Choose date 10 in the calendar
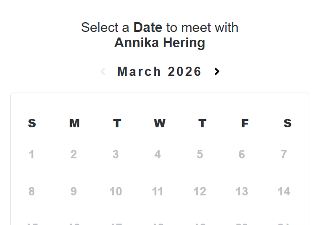This screenshot has width=320, height=225. tap(116, 192)
